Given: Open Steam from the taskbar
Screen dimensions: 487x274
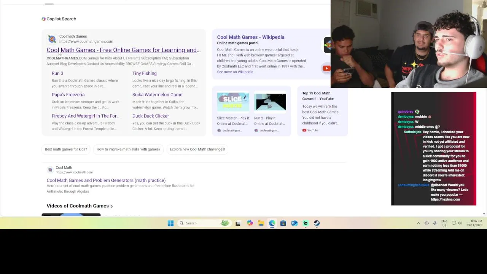Looking at the screenshot, I should (x=317, y=223).
